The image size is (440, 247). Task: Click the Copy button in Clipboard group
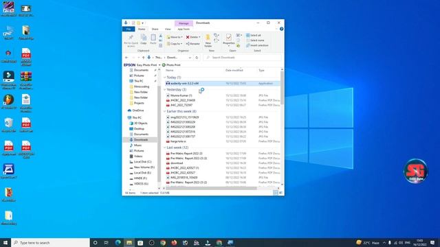(x=144, y=40)
